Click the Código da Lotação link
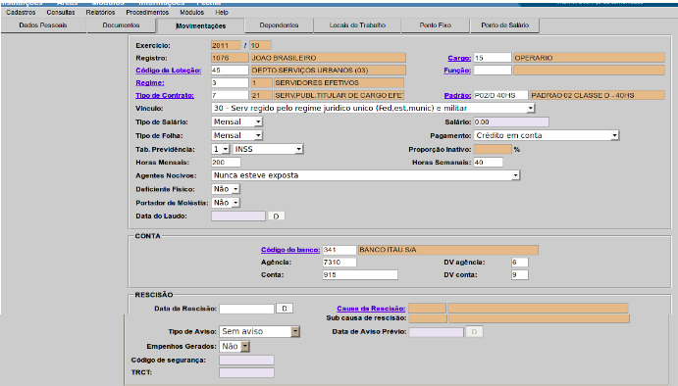This screenshot has width=678, height=386. pyautogui.click(x=168, y=71)
